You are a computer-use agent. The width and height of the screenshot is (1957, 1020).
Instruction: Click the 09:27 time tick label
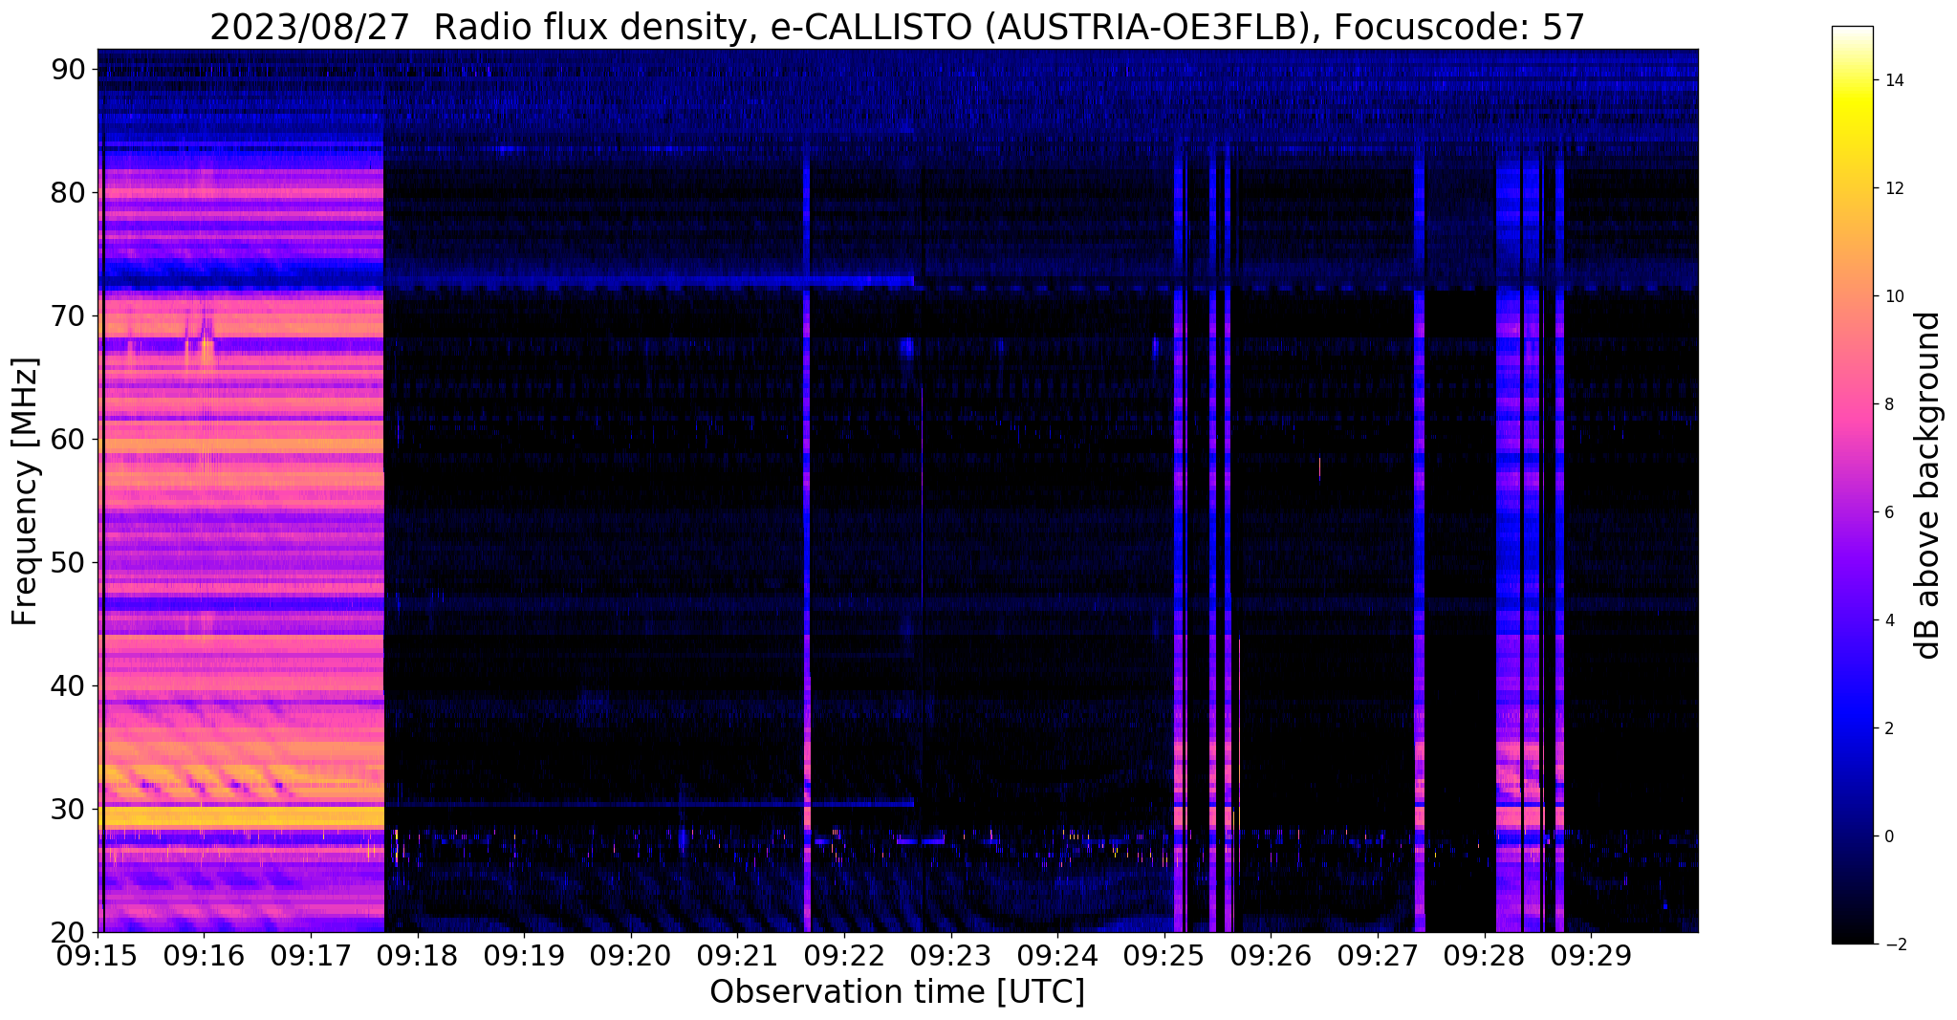point(1378,957)
